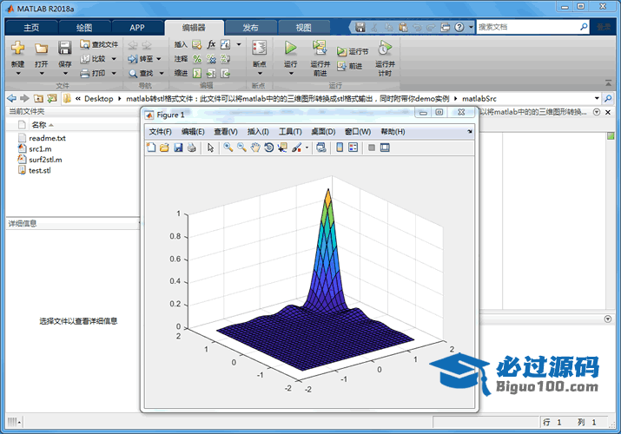This screenshot has height=434, width=621.
Task: Click Print Figure icon in figure toolbar
Action: 192,148
